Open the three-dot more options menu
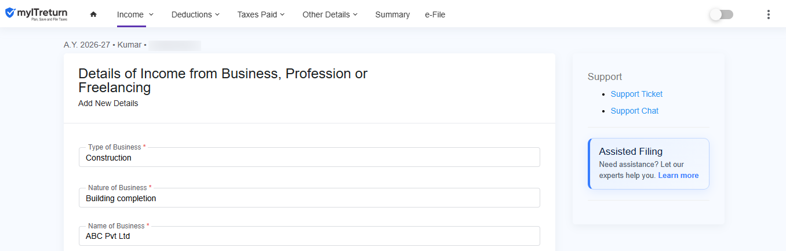The width and height of the screenshot is (786, 251). 769,14
